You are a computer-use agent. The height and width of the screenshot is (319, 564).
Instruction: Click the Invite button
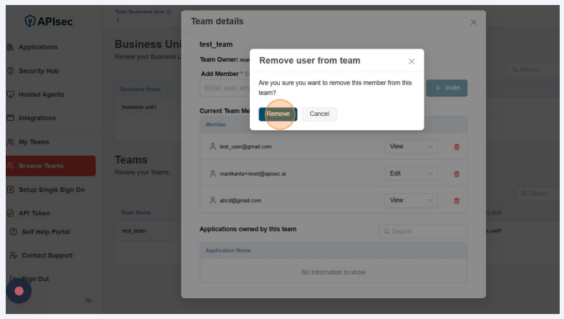tap(447, 88)
